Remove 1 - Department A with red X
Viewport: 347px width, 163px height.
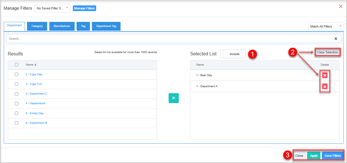point(325,86)
